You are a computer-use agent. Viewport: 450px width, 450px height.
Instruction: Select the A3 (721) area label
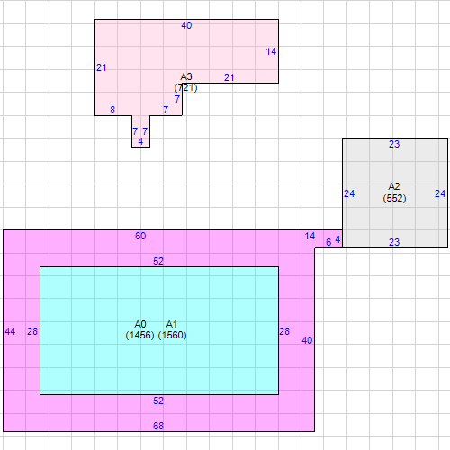[x=186, y=82]
